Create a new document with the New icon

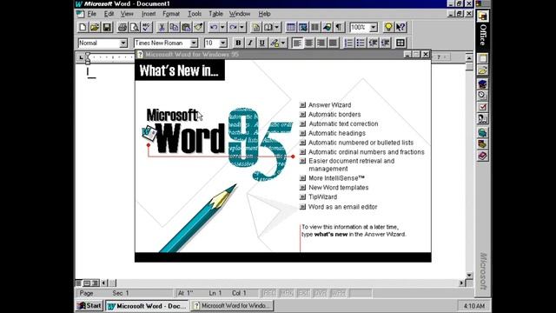(83, 27)
